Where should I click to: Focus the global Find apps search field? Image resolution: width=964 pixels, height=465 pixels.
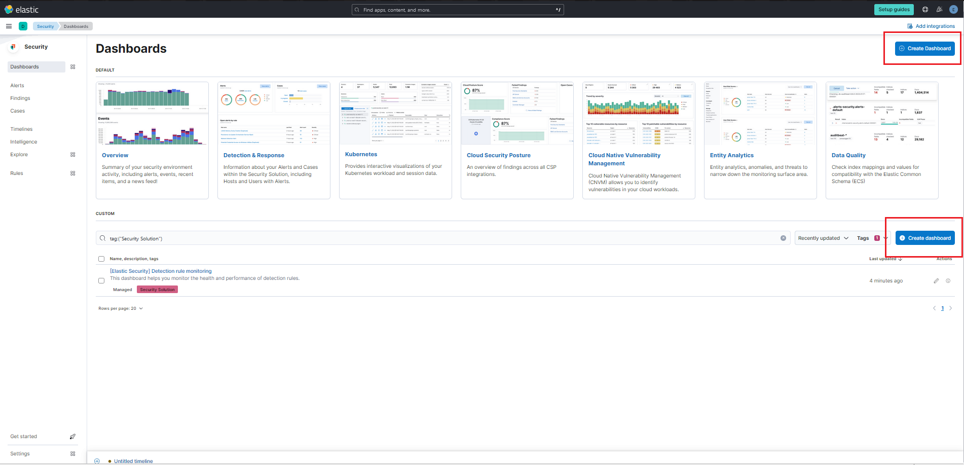pos(458,10)
